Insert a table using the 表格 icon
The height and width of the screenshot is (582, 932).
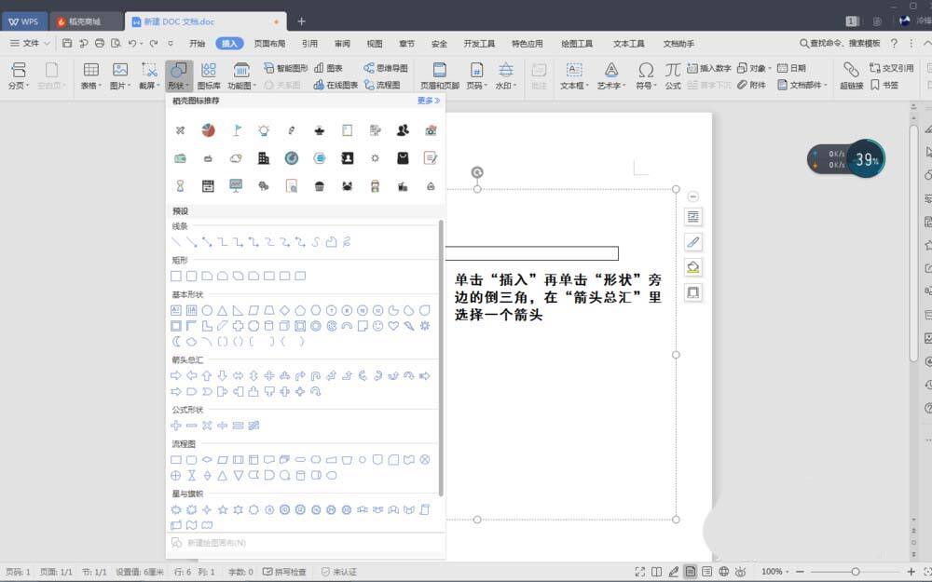point(90,74)
